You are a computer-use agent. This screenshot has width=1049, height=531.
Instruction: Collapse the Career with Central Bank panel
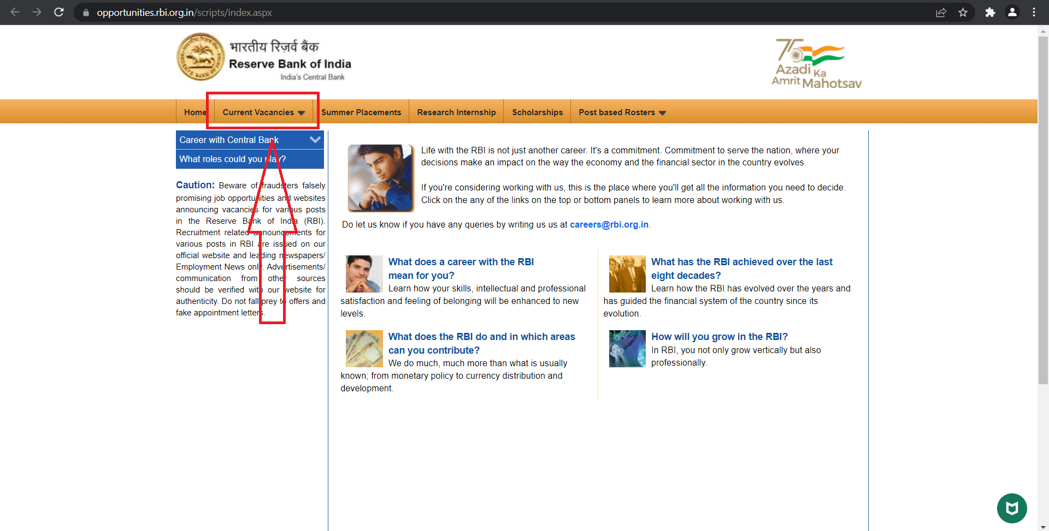(315, 140)
